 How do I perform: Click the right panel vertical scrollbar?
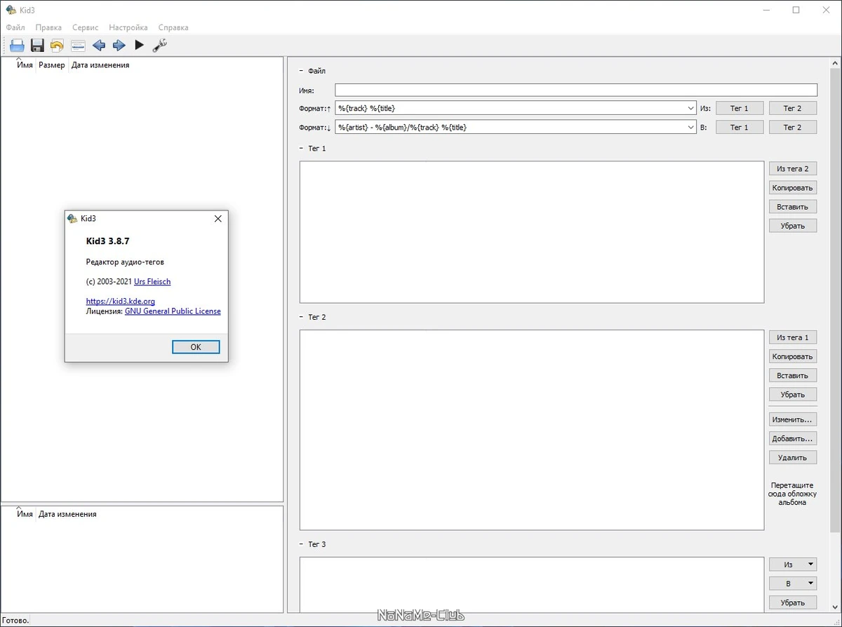pos(835,302)
